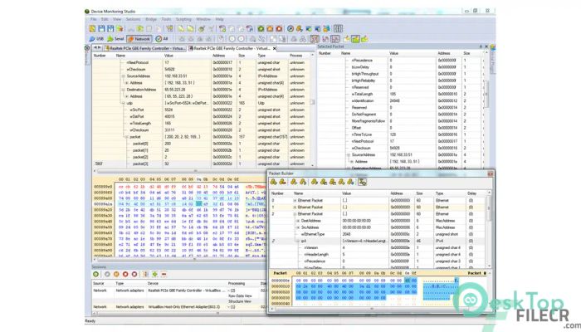This screenshot has height=332, width=581.
Task: Collapse the SourceAddress node in main view
Action: pos(124,76)
